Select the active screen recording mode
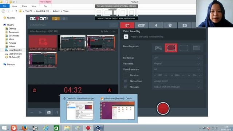Screen dimensions: 233x131 (x=171, y=48)
